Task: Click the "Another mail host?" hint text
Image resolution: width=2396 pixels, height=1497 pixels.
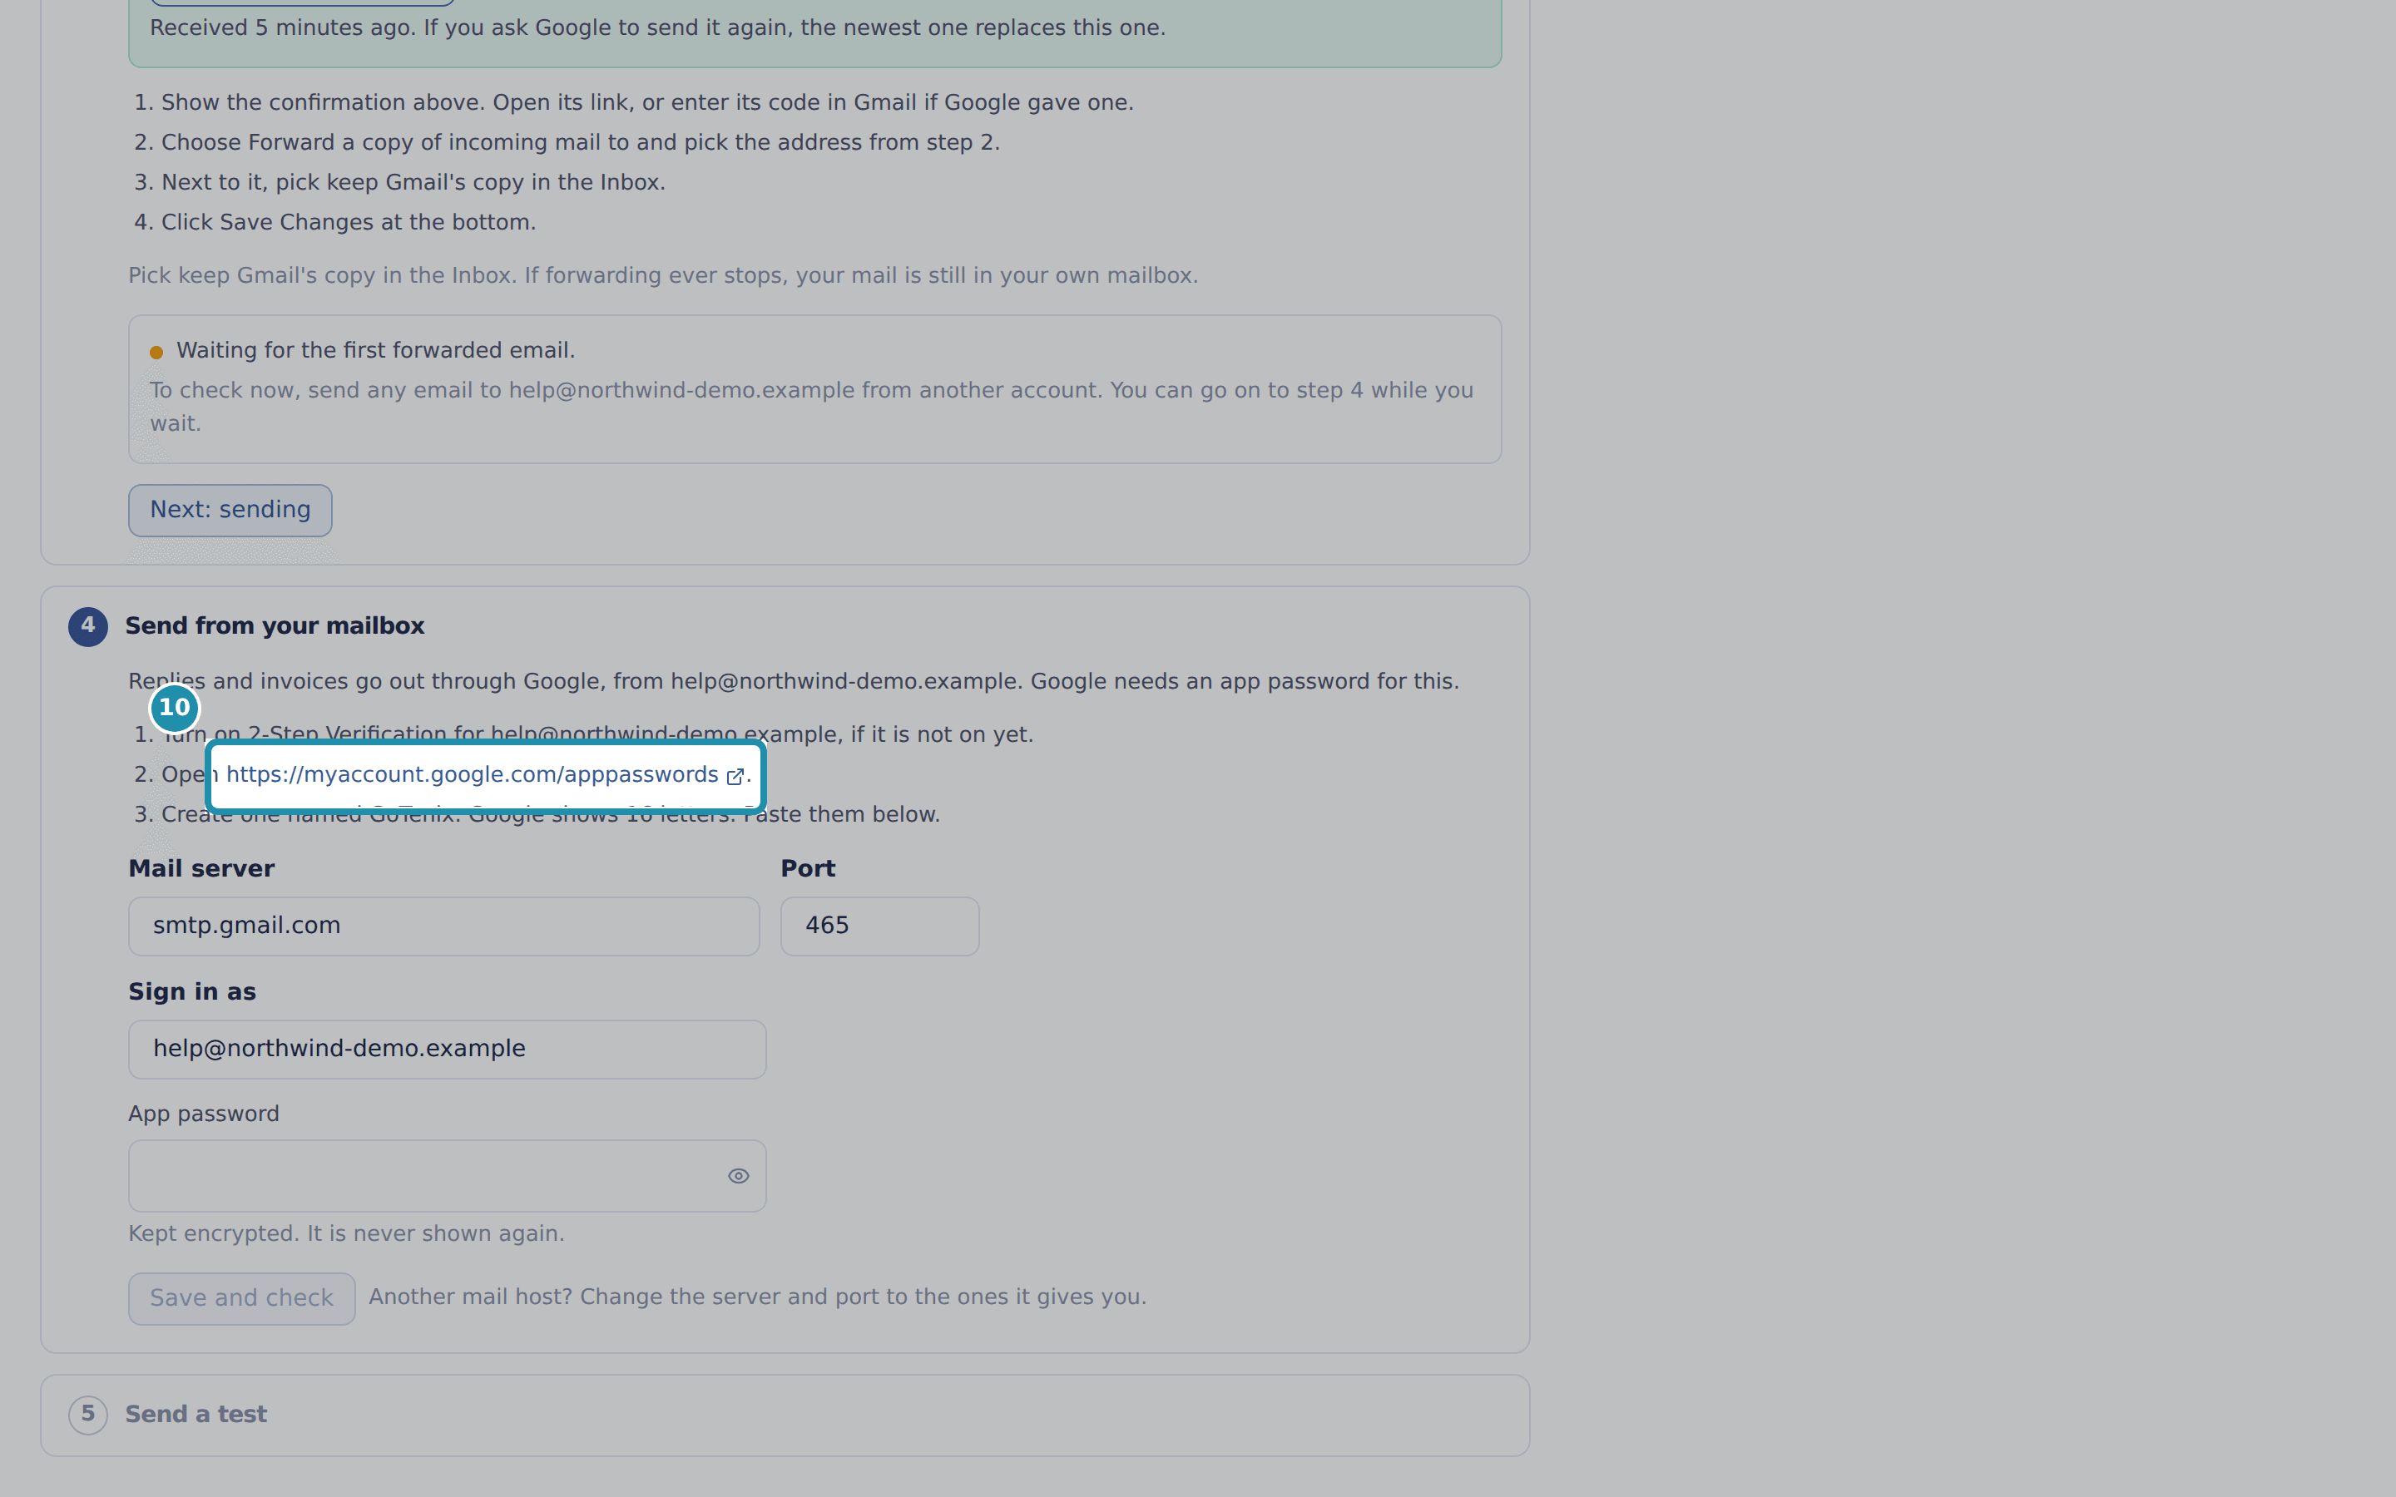Action: [757, 1297]
